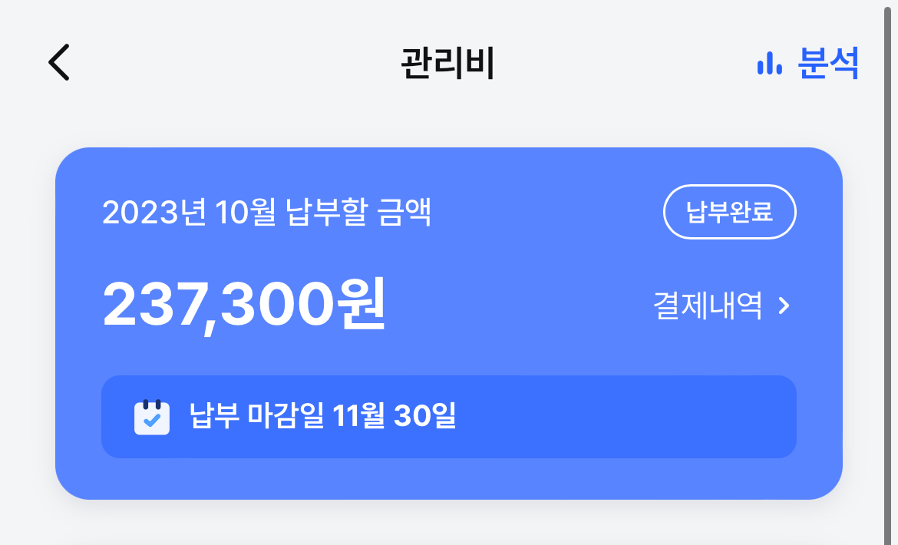The image size is (898, 545).
Task: Click the 관리비 page title
Action: click(x=447, y=63)
